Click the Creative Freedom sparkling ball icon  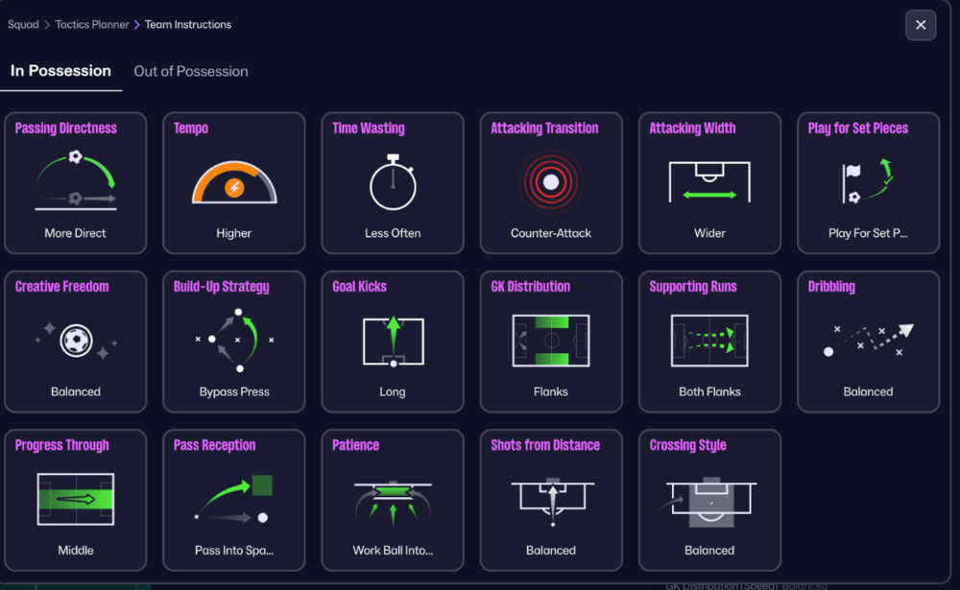click(x=76, y=341)
